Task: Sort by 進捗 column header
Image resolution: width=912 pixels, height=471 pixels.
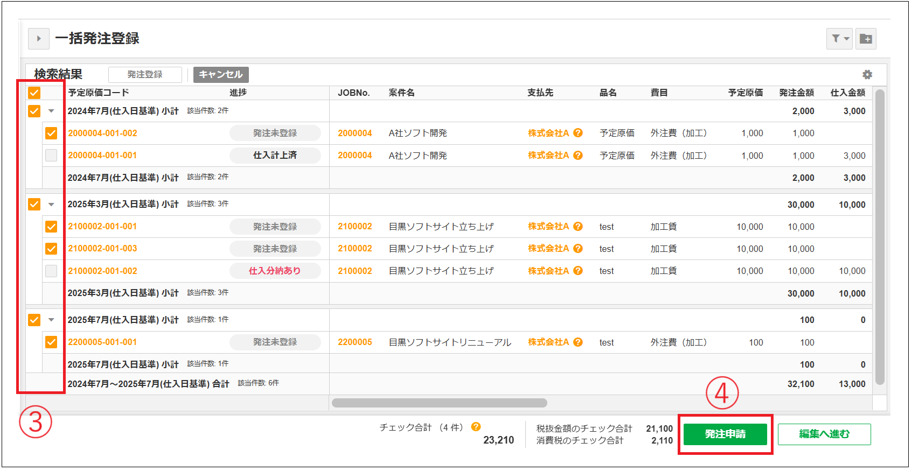Action: click(238, 93)
